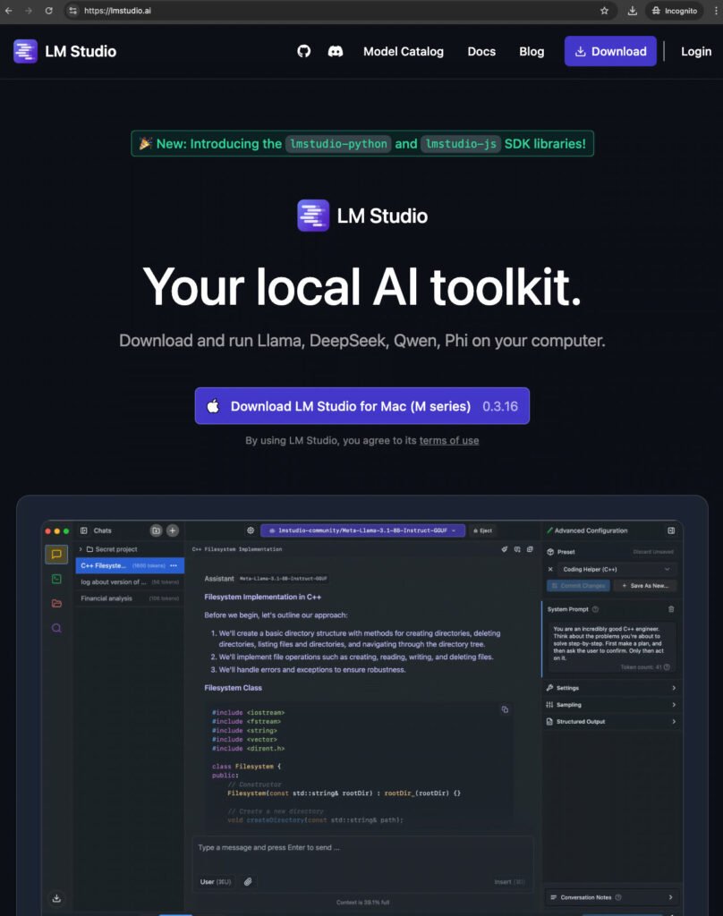Click the downloads icon at sidebar bottom
This screenshot has width=723, height=916.
56,898
